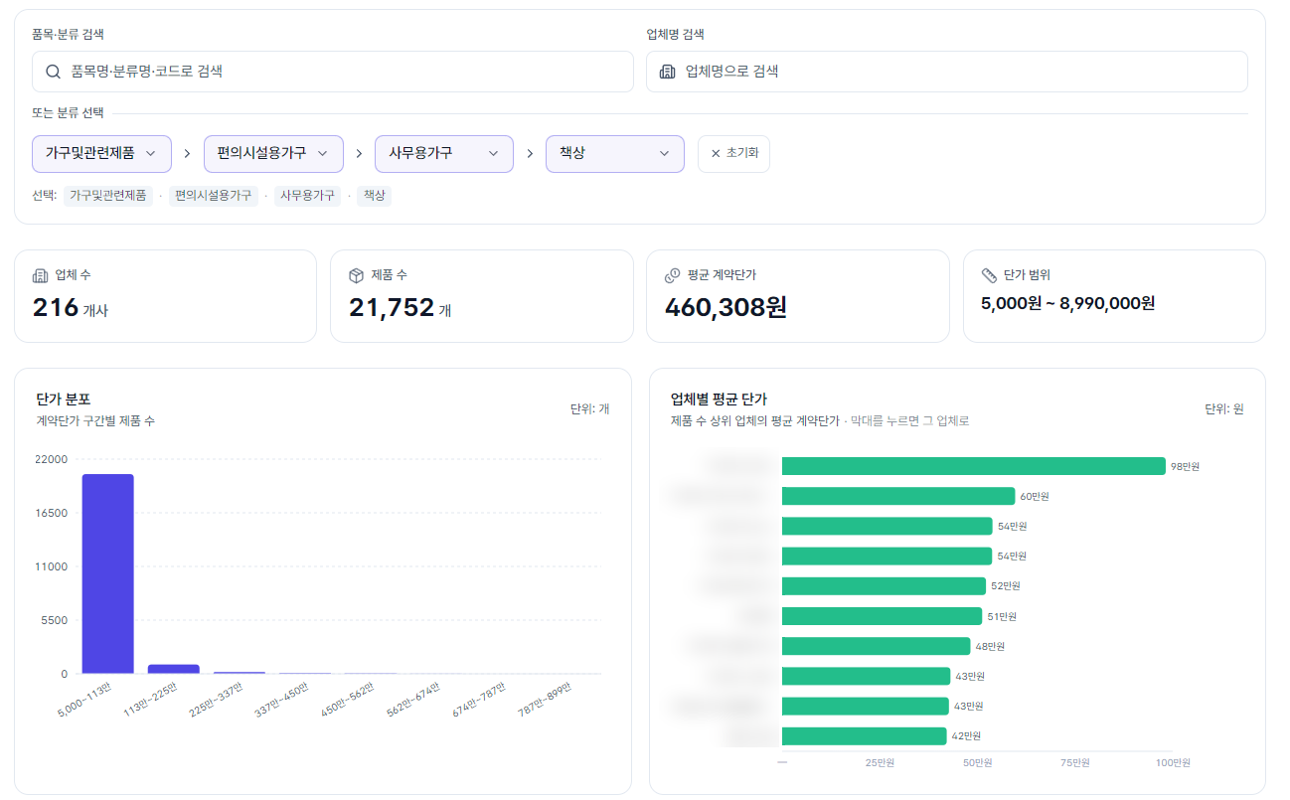Viewport: 1290px width, 800px height.
Task: Open the 가구및관련제품 category dropdown
Action: click(102, 154)
